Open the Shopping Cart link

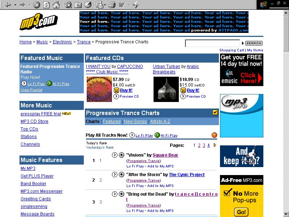[x=232, y=50]
